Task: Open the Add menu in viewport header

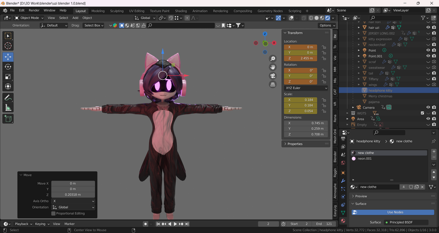Action: point(75,18)
